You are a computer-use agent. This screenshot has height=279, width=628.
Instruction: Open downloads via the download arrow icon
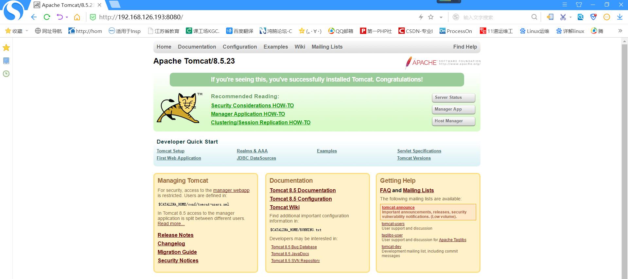[619, 17]
